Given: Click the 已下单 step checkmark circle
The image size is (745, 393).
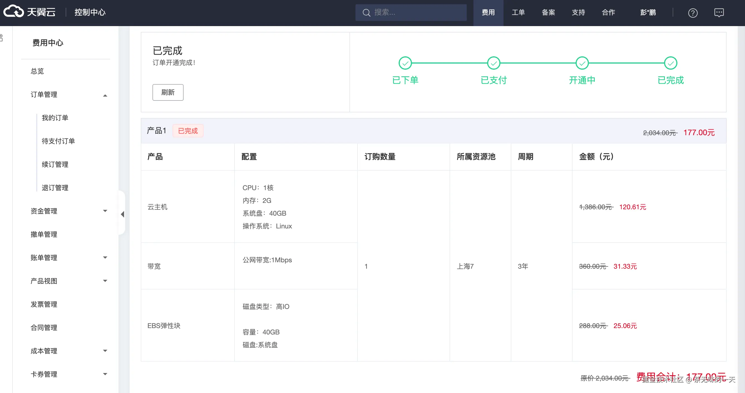Looking at the screenshot, I should click(405, 63).
